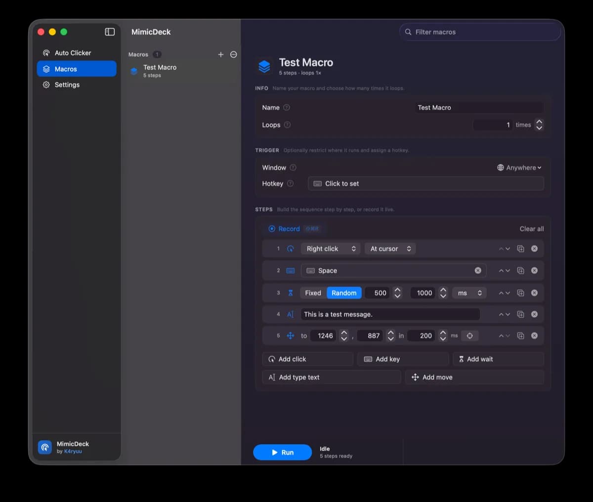593x502 pixels.
Task: Reorder step 2 with up/down arrows
Action: tap(504, 270)
